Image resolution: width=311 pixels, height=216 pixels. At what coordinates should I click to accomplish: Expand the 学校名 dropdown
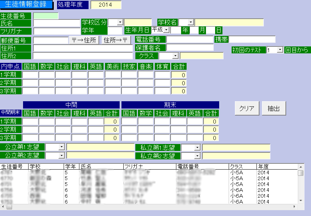click(191, 23)
